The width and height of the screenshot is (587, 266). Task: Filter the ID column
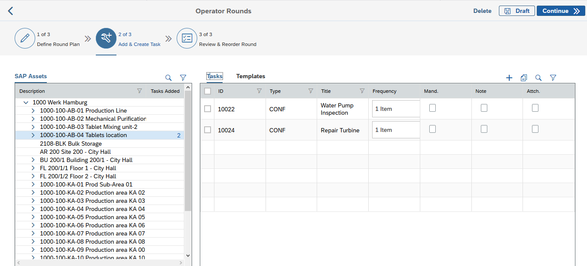259,91
